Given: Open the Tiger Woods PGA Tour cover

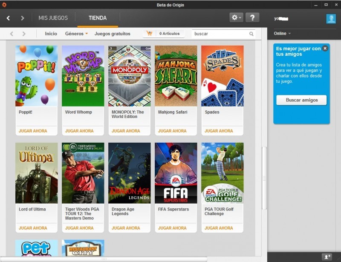Looking at the screenshot, I should point(83,173).
